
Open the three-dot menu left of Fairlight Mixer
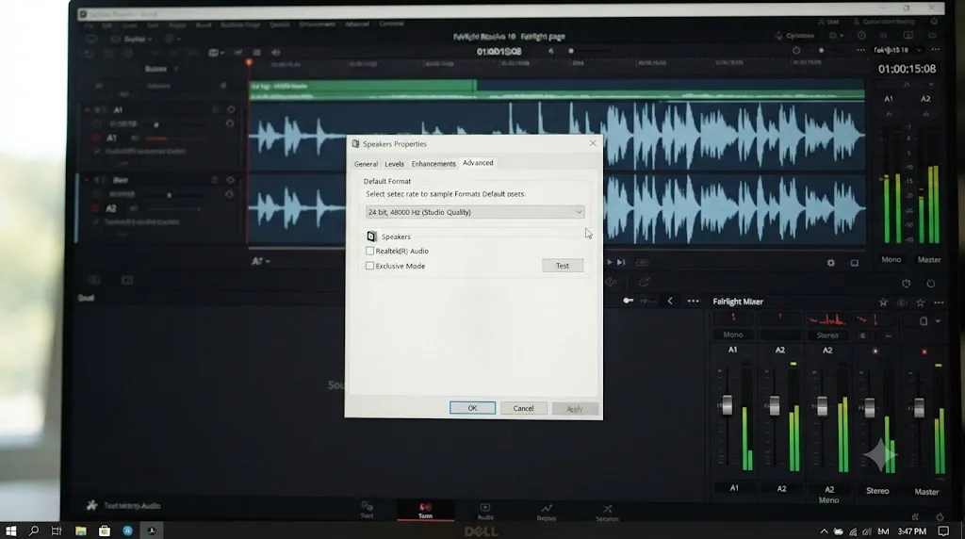click(x=693, y=301)
